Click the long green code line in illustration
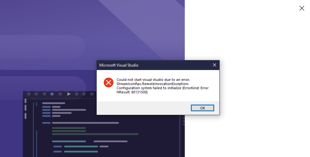 (95, 134)
